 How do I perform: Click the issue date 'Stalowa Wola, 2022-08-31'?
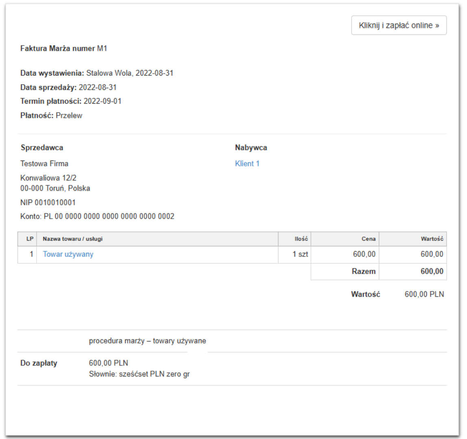130,73
